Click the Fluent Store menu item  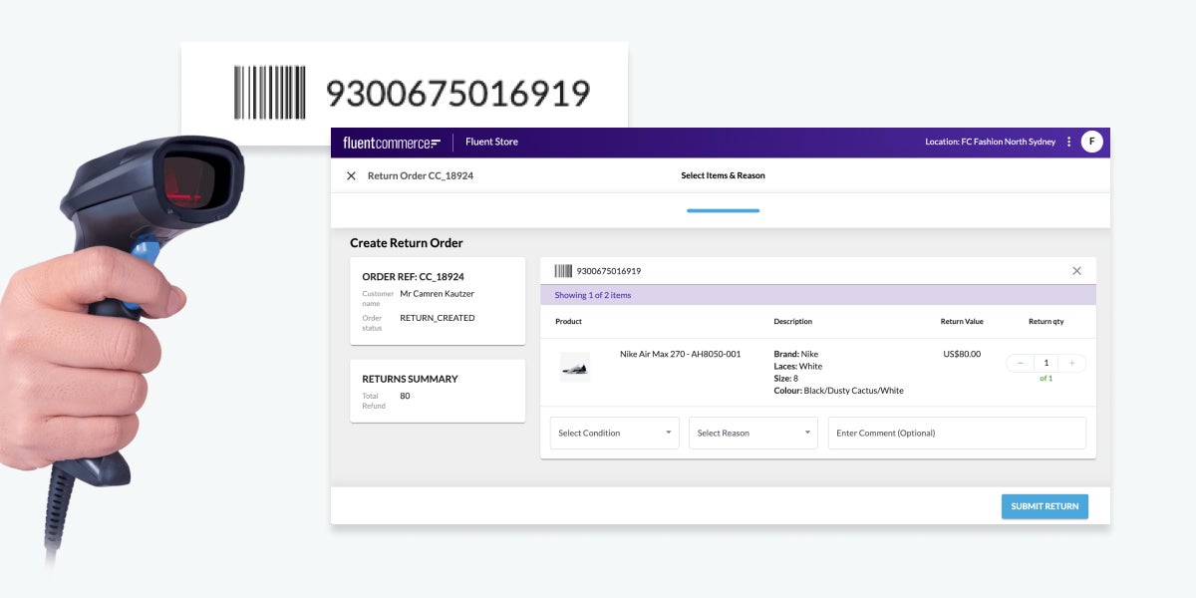[491, 142]
